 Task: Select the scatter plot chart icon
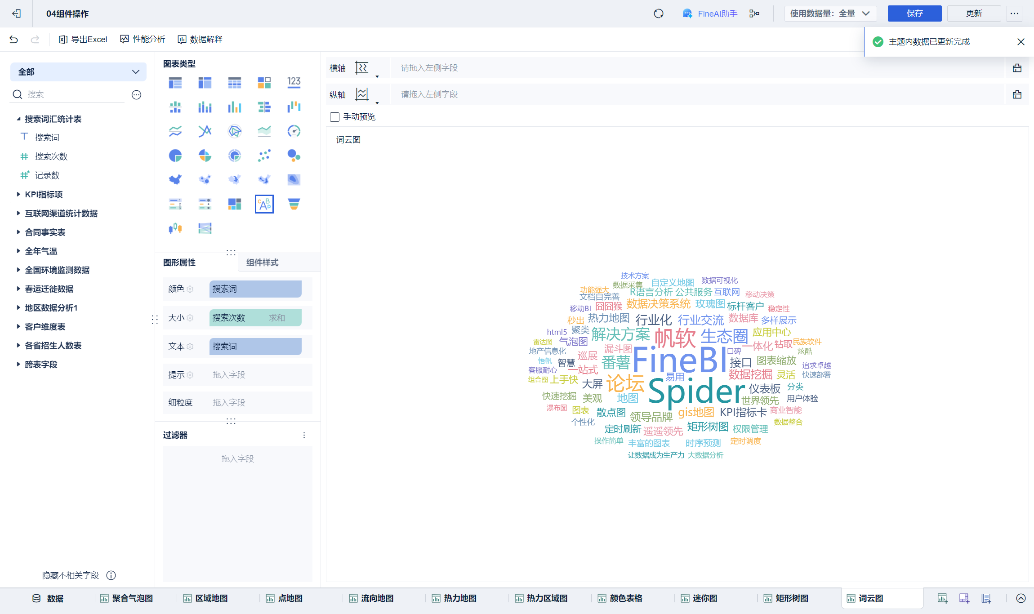264,156
